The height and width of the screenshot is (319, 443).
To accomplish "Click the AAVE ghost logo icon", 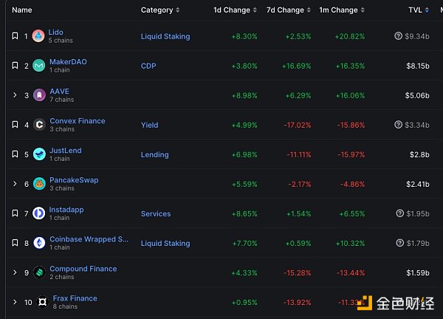I will pyautogui.click(x=38, y=95).
